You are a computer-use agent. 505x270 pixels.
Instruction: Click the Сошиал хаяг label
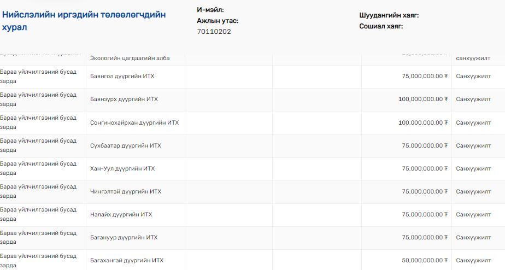(x=381, y=26)
